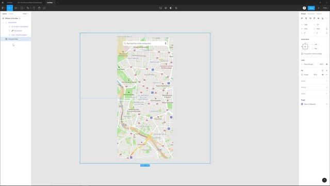The image size is (330, 186).
Task: Switch to the Inspect tab
Action: pos(319,14)
